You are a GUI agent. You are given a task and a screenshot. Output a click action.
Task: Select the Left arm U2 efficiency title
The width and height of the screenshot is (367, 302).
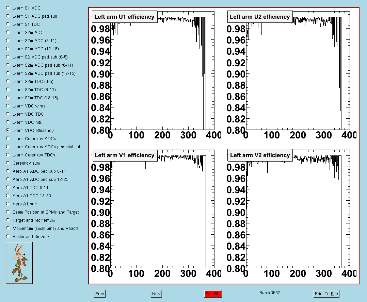click(260, 17)
